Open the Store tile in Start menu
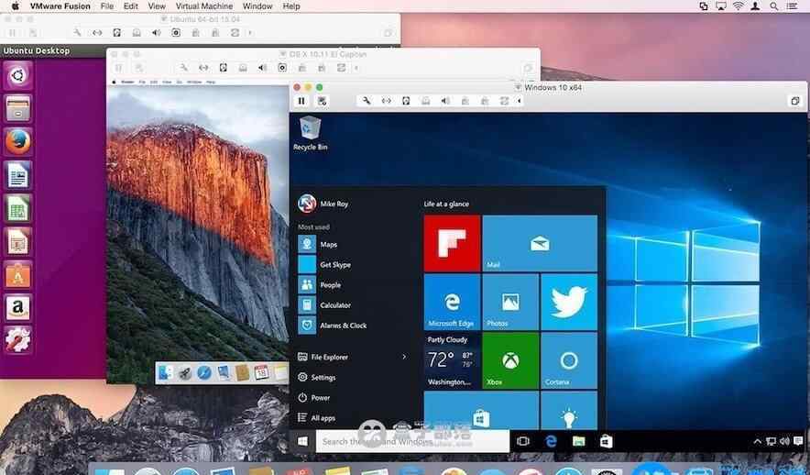The image size is (810, 475). 481,411
